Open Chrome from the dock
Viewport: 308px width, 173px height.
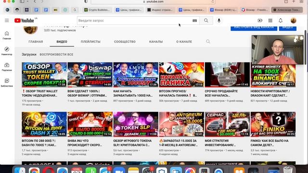[x=34, y=170]
